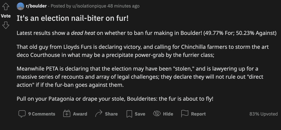This screenshot has width=281, height=130.
Task: Click the "48 minutes ago" timestamp
Action: point(125,6)
